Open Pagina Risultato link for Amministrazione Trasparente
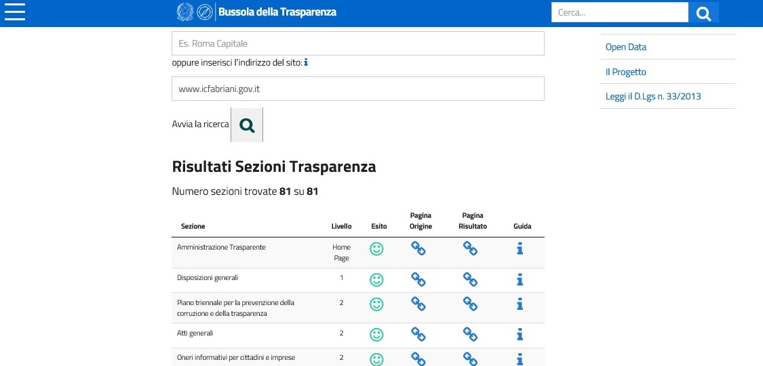The image size is (763, 366). point(470,248)
